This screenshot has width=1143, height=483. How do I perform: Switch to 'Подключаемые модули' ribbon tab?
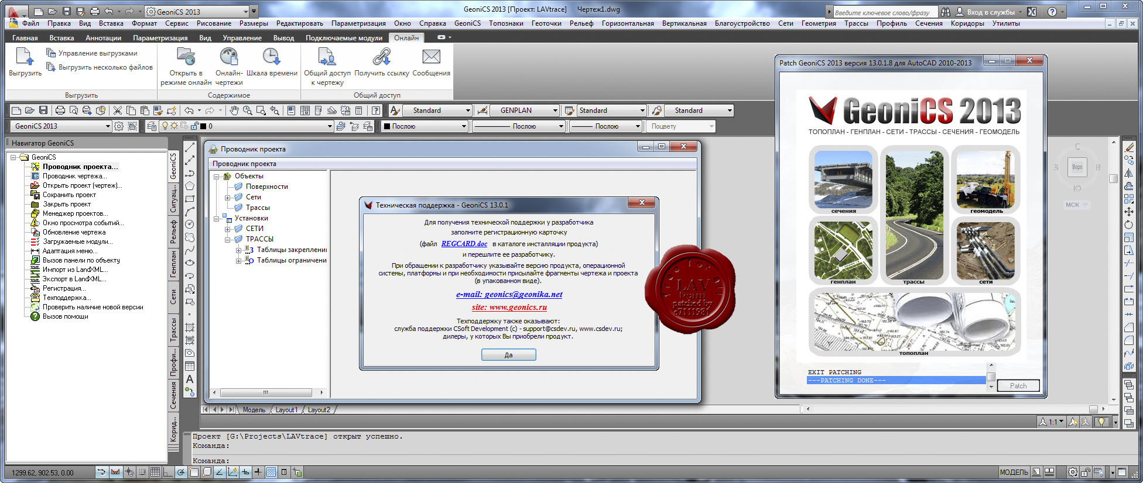click(344, 38)
